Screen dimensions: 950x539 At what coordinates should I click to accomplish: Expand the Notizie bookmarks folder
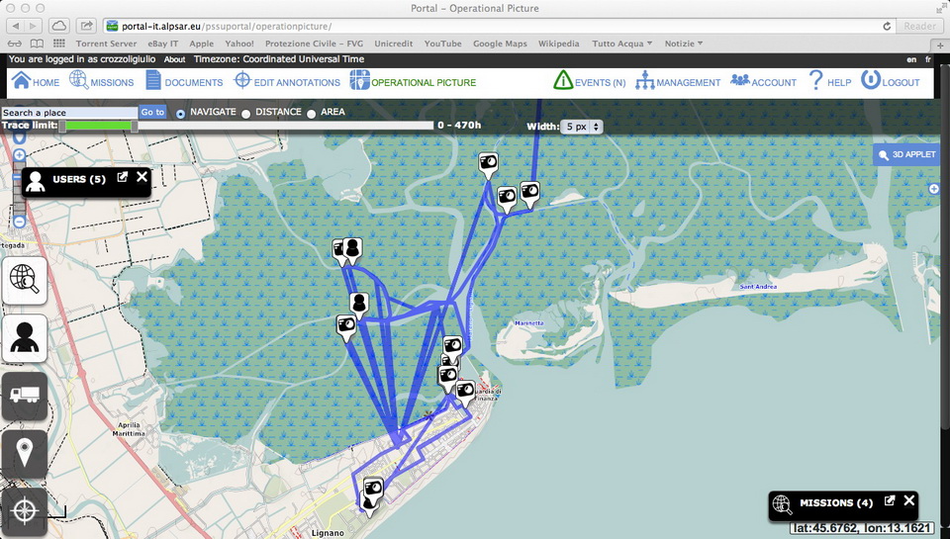coord(683,44)
